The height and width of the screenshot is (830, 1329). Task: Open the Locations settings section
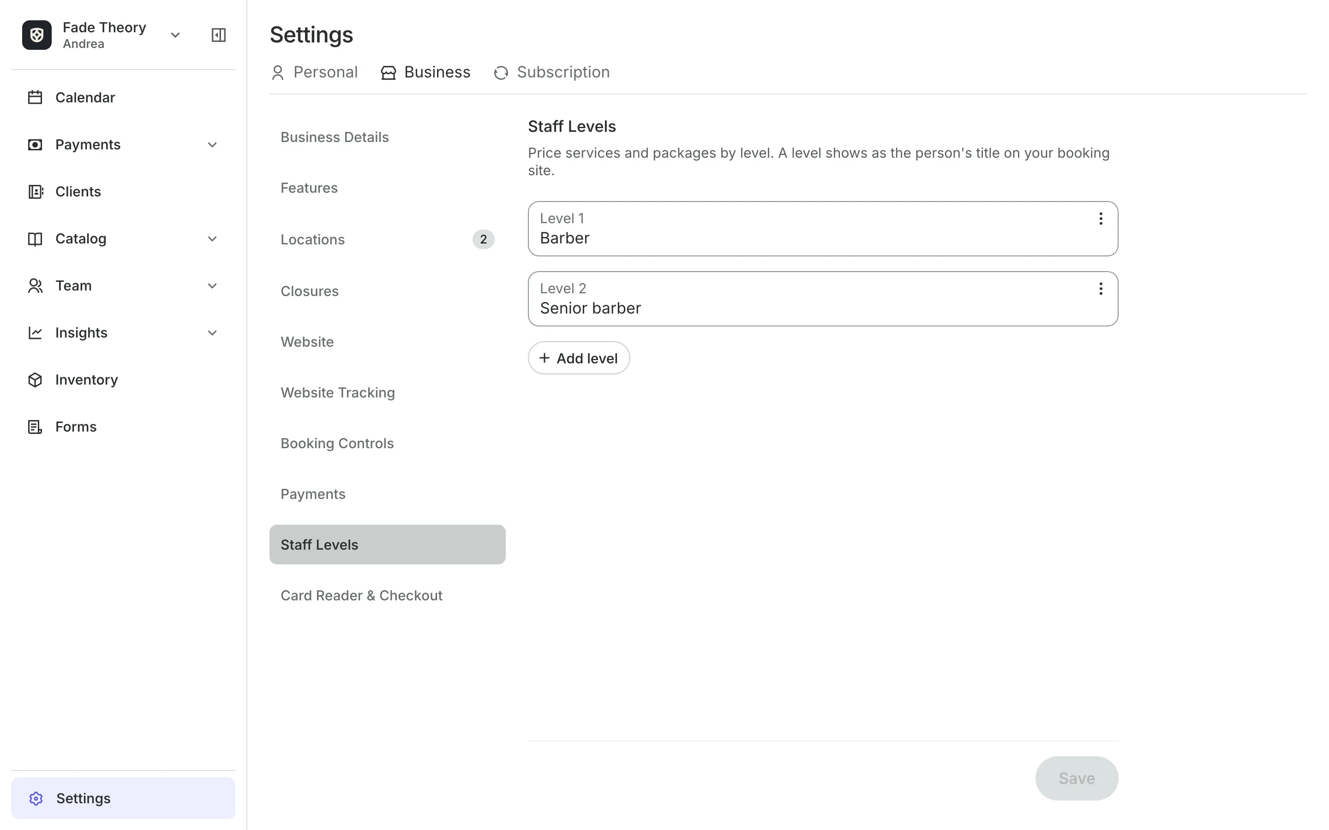387,239
